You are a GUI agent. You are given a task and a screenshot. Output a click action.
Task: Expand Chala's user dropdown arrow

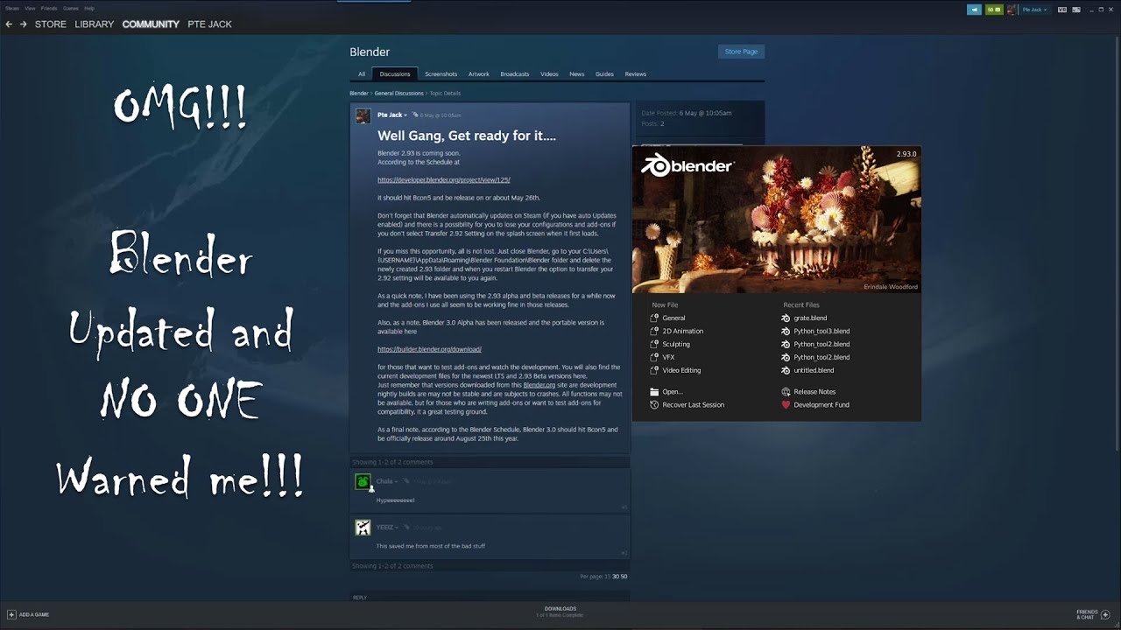397,481
